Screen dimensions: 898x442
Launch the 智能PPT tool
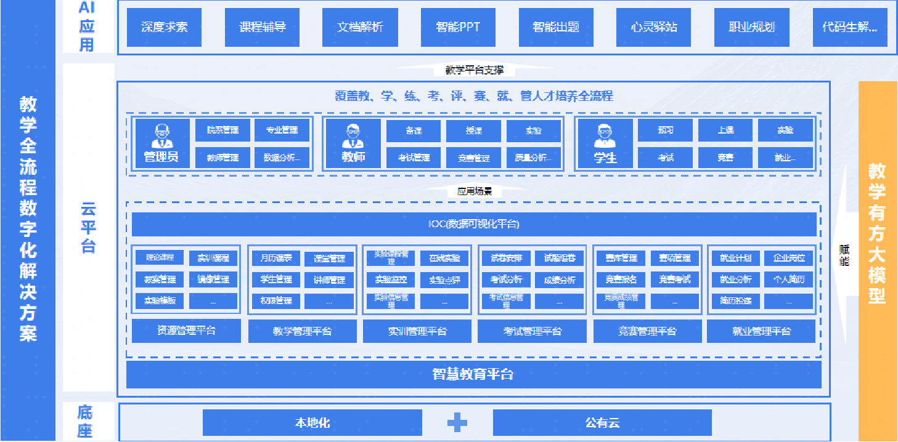(x=457, y=27)
